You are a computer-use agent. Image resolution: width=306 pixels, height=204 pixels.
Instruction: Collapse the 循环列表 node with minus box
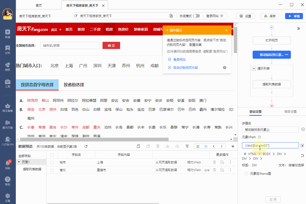click(x=254, y=69)
